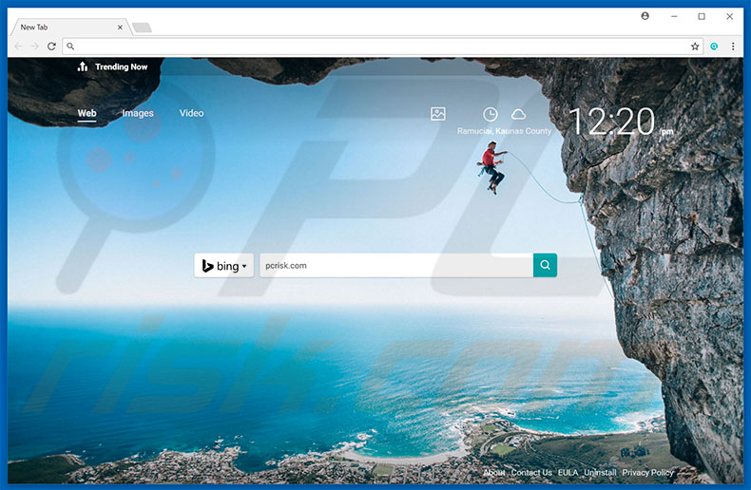Open the Privacy Policy link
Viewport: 751px width, 490px height.
coord(647,472)
